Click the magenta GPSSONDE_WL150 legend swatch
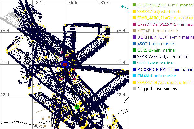Viewport: 194px width, 129px height. tap(134, 24)
